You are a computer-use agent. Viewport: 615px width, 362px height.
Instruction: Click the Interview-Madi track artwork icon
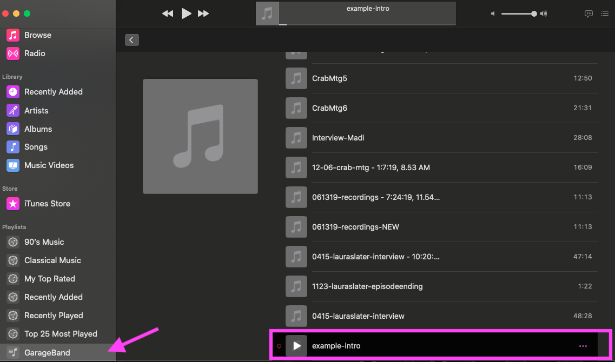pyautogui.click(x=296, y=138)
